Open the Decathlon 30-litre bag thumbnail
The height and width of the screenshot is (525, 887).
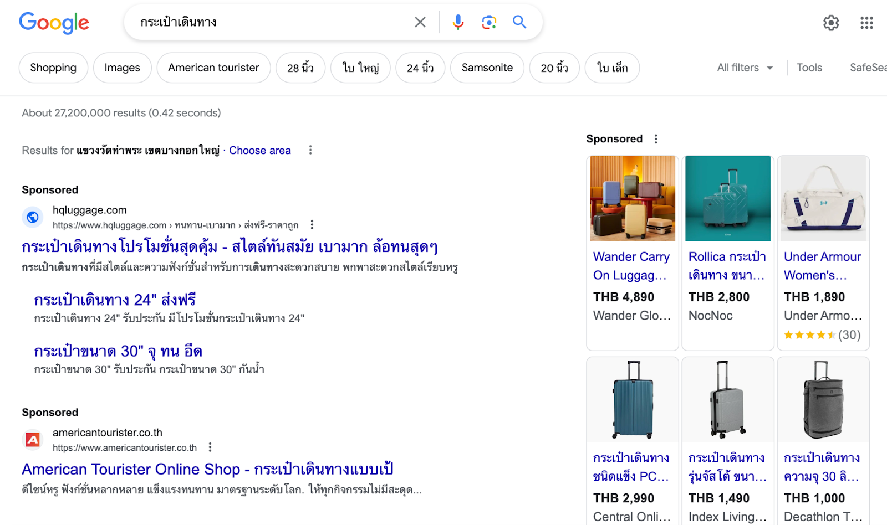click(x=823, y=399)
